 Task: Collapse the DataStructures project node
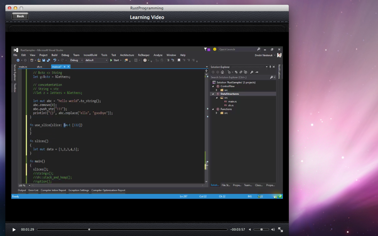(x=213, y=94)
